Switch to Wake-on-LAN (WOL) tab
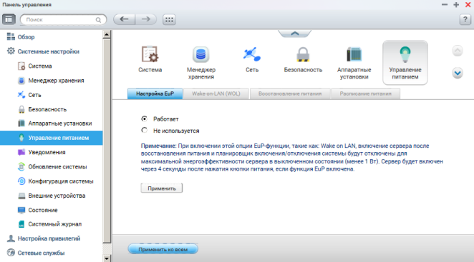The width and height of the screenshot is (474, 262). coord(216,94)
